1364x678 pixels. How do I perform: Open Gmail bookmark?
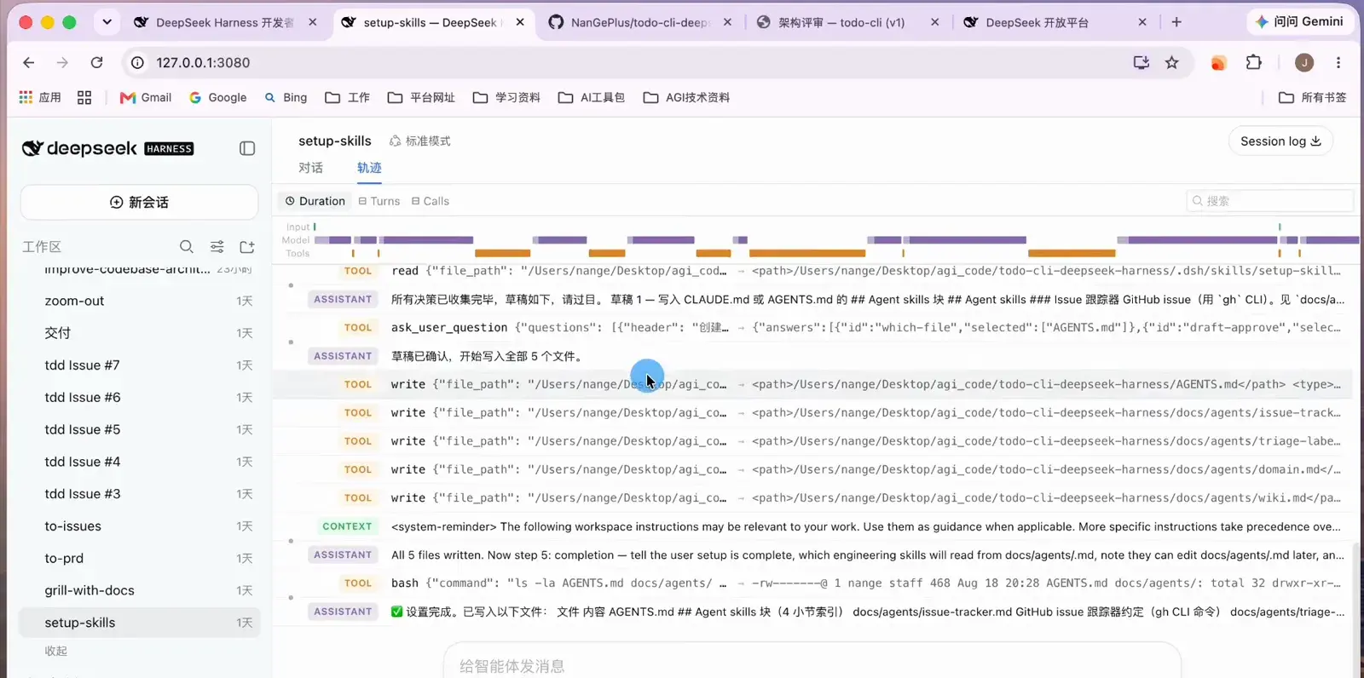(x=146, y=97)
